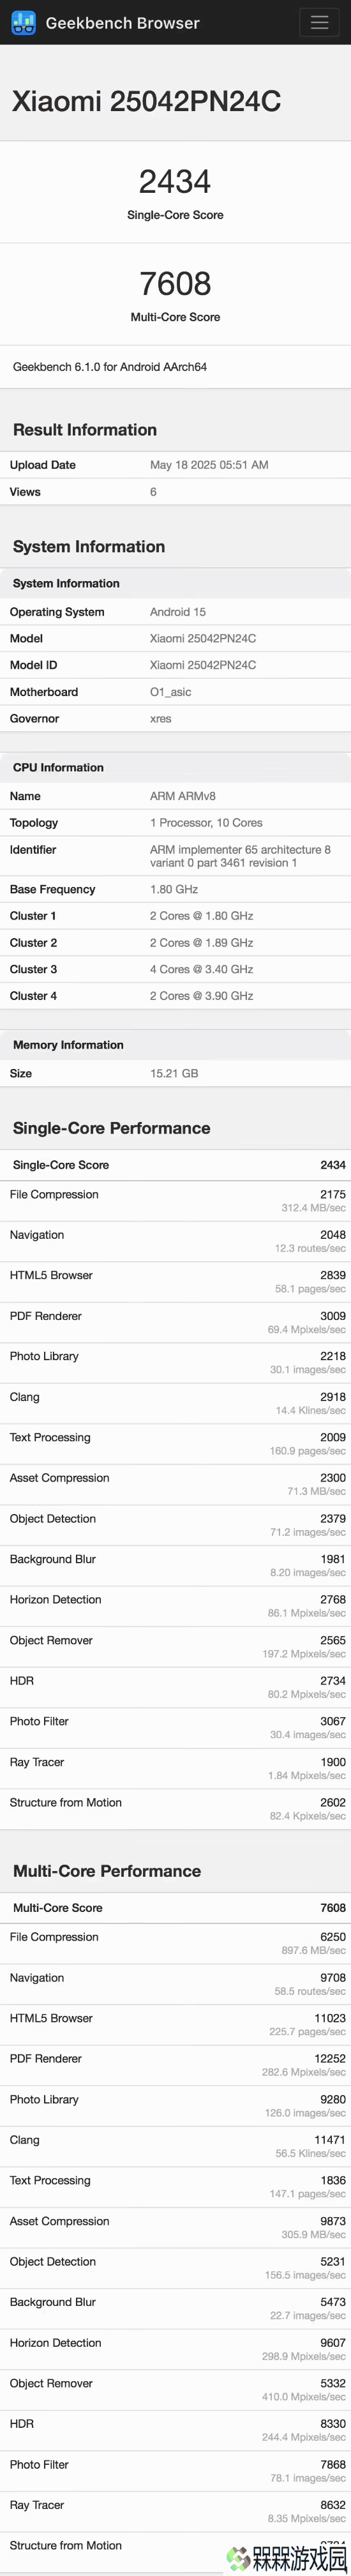Screen dimensions: 351x2576
Task: Select the Cluster 4 frequency row
Action: [175, 996]
